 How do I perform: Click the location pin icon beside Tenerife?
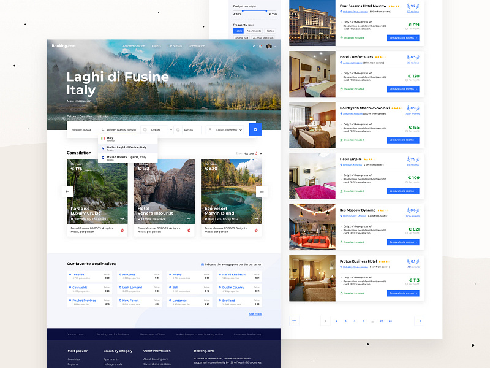point(70,274)
